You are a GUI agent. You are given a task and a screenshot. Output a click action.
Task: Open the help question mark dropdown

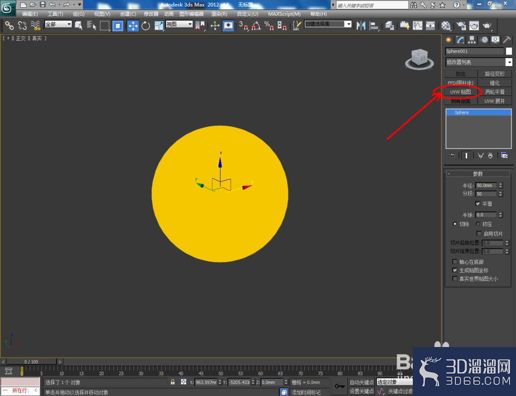(458, 5)
